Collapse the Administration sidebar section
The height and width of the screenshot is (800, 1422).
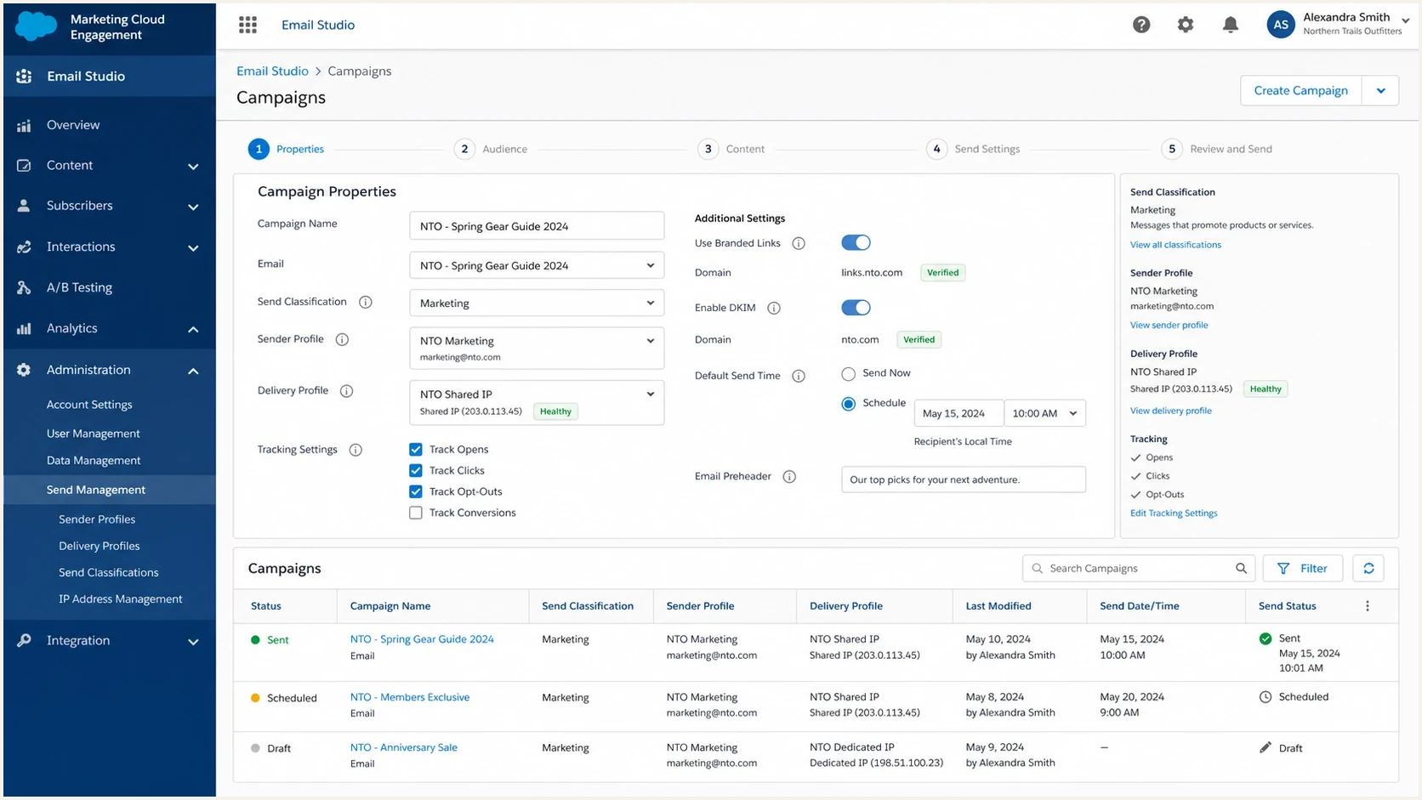point(193,371)
